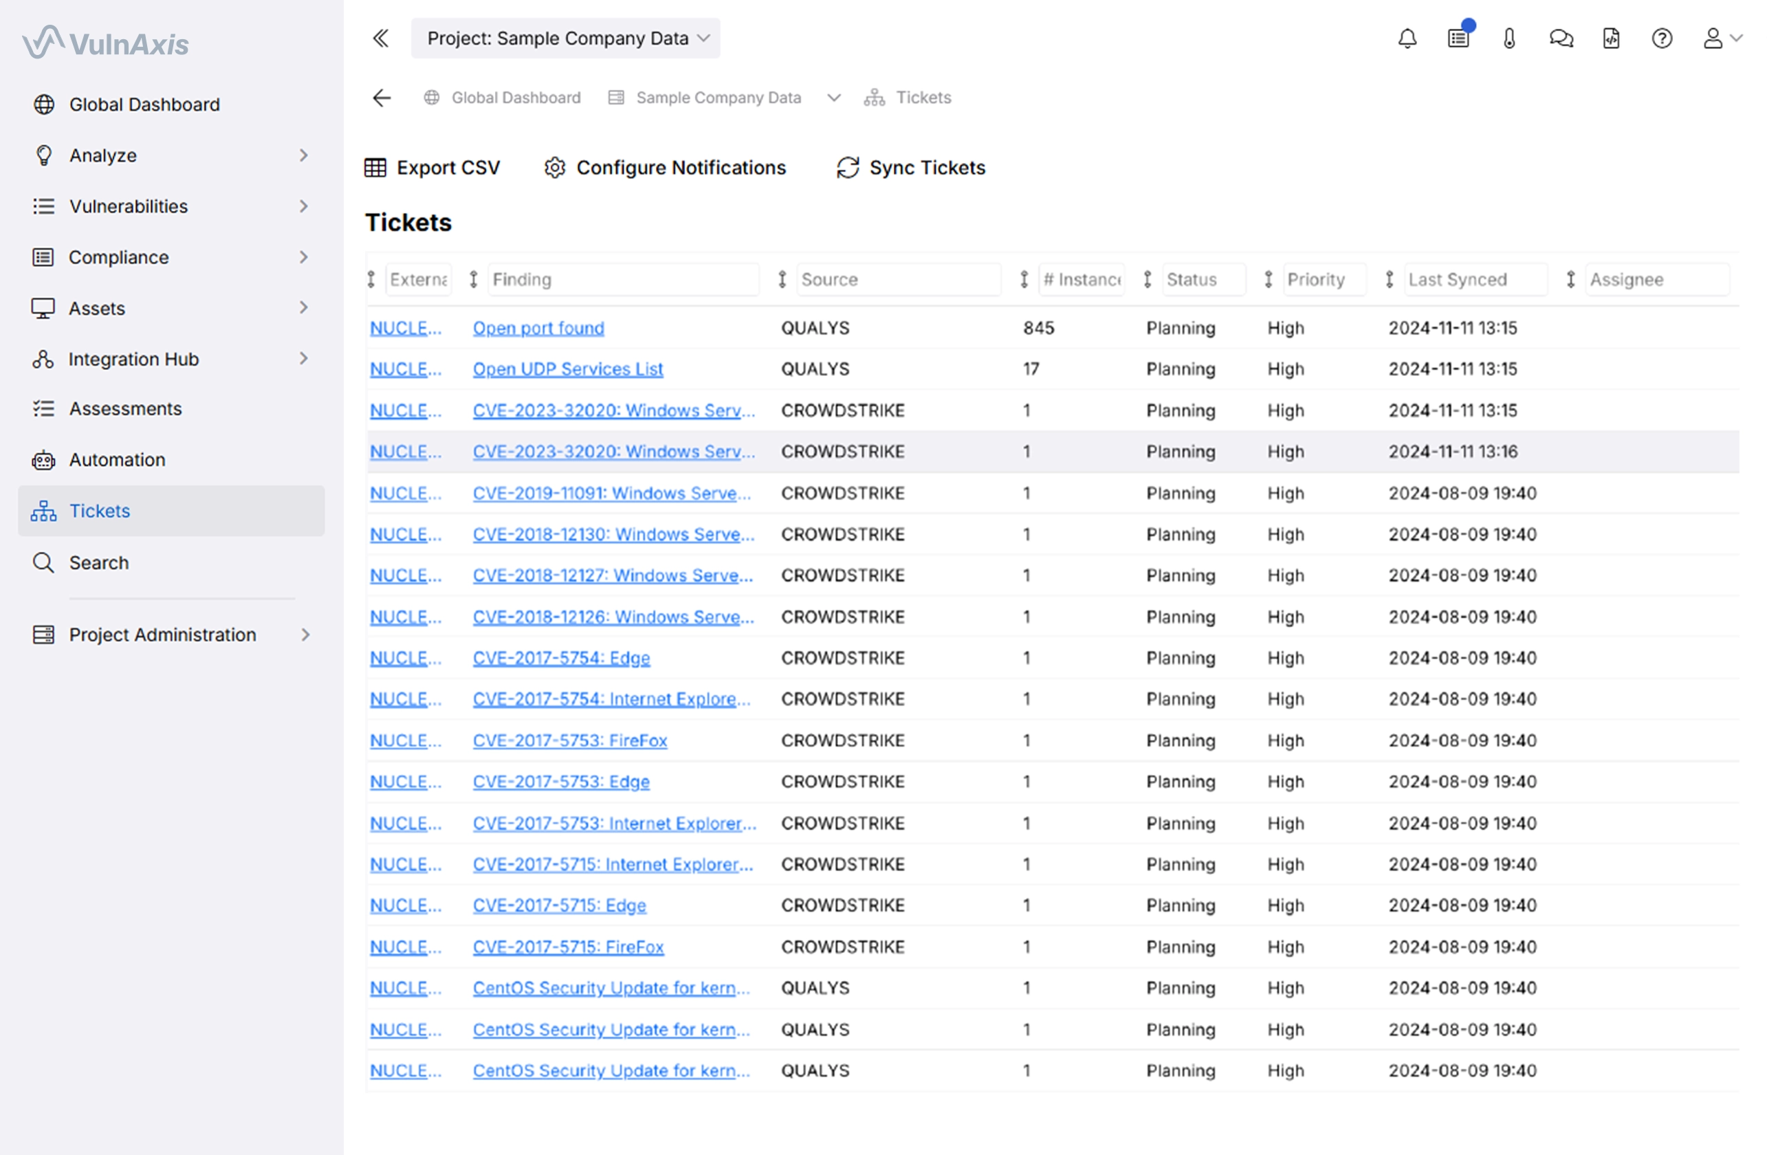Image resolution: width=1767 pixels, height=1155 pixels.
Task: Open the 'Open UDP Services List' finding link
Action: (x=567, y=369)
